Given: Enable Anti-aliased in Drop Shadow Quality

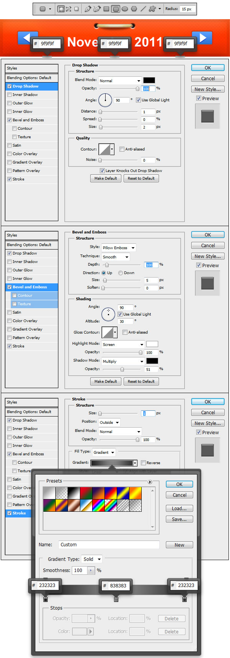Looking at the screenshot, I should [x=122, y=149].
